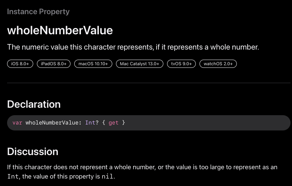The image size is (292, 186).
Task: Click the summary sentence under the title
Action: coord(133,47)
